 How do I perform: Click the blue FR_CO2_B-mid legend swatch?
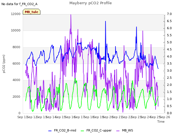(50, 131)
